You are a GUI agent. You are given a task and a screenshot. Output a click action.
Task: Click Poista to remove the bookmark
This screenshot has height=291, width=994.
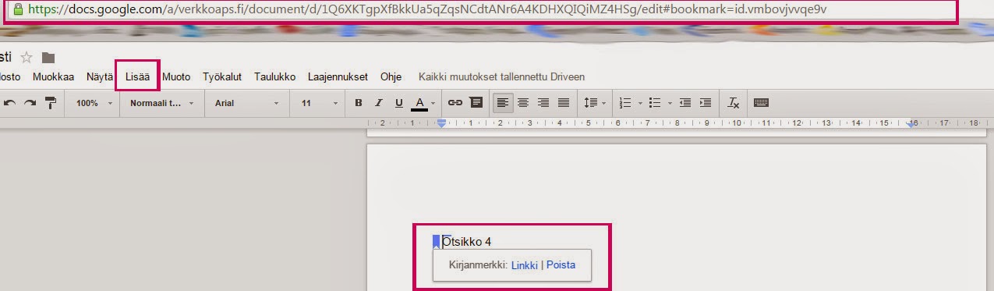(561, 265)
